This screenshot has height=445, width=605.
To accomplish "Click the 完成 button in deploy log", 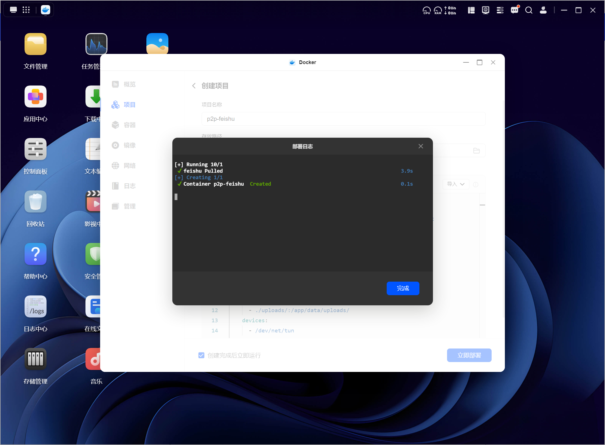I will click(x=403, y=288).
